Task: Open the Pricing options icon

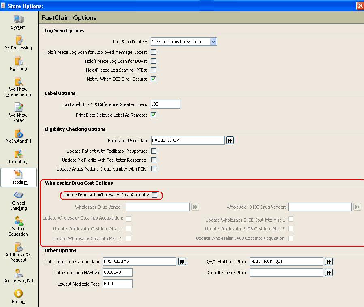Action: pyautogui.click(x=18, y=293)
